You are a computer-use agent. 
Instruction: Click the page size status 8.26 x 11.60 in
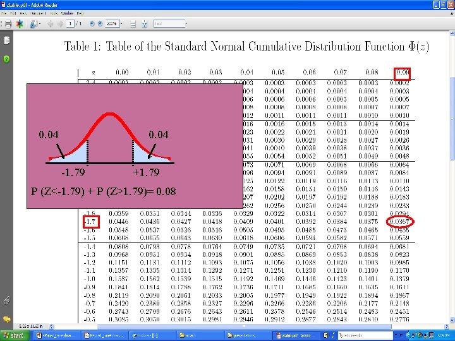point(31,326)
